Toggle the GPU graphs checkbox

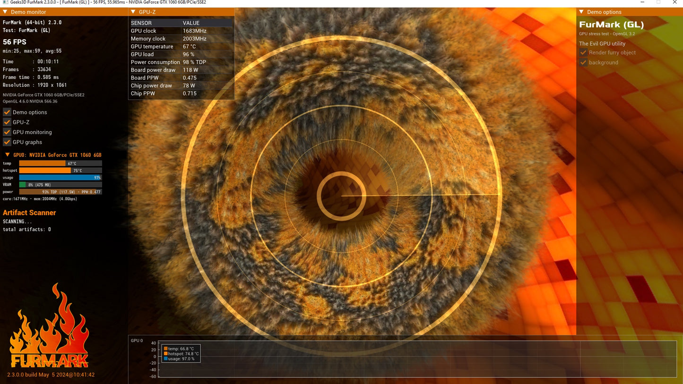(7, 142)
